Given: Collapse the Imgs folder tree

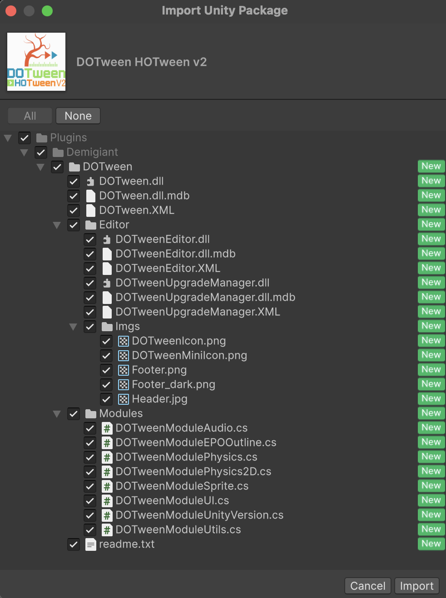Looking at the screenshot, I should click(73, 327).
